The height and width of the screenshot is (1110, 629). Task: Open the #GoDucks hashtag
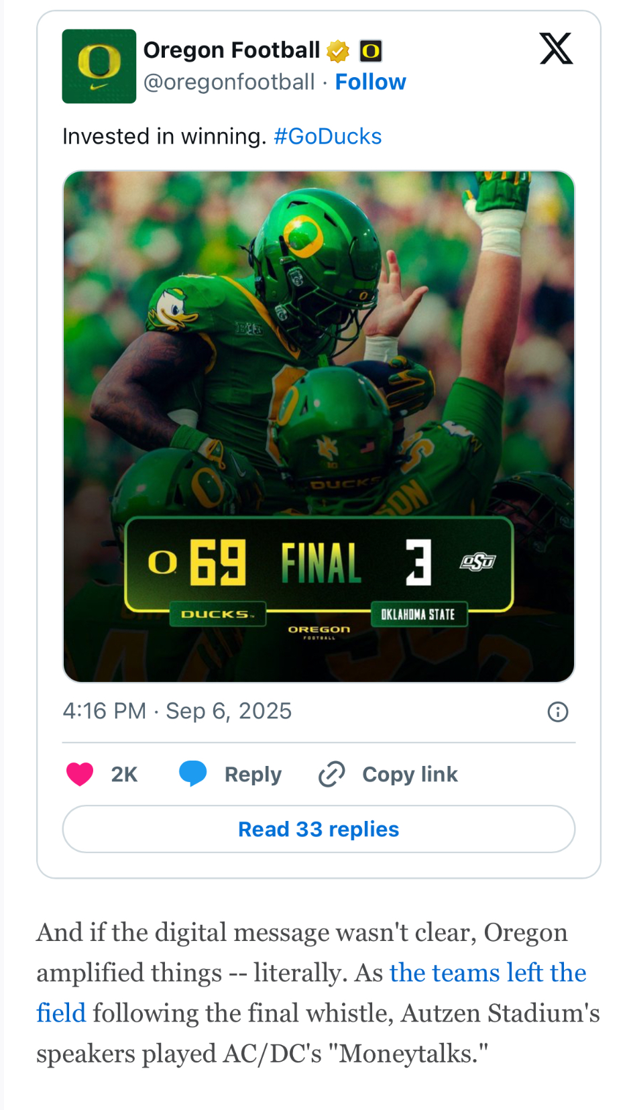click(x=328, y=136)
